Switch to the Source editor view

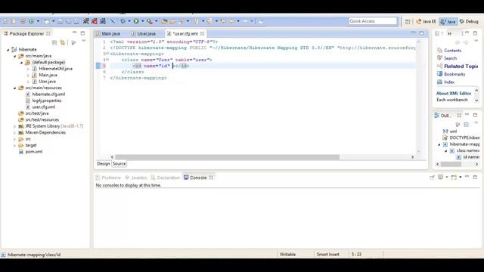(119, 164)
